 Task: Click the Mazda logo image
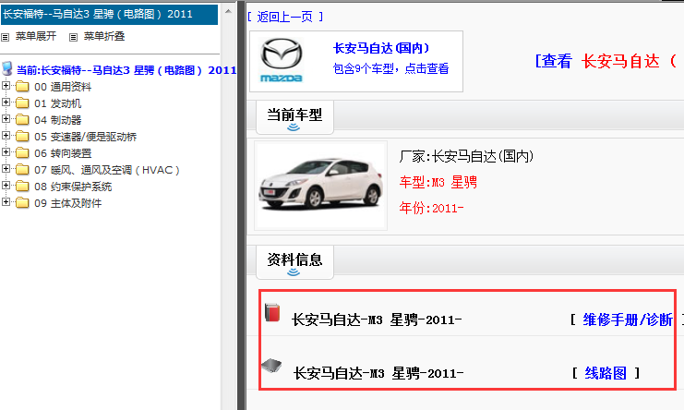click(x=282, y=60)
